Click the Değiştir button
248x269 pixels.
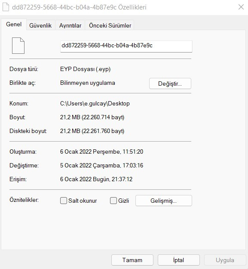point(170,83)
